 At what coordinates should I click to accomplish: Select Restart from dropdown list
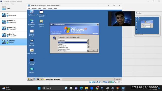72,44
